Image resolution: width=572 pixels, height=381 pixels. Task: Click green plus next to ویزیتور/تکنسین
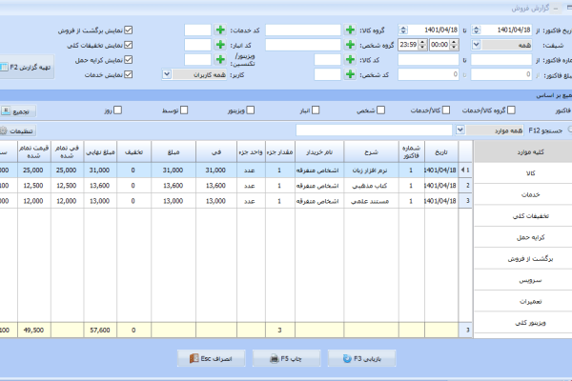pos(220,60)
